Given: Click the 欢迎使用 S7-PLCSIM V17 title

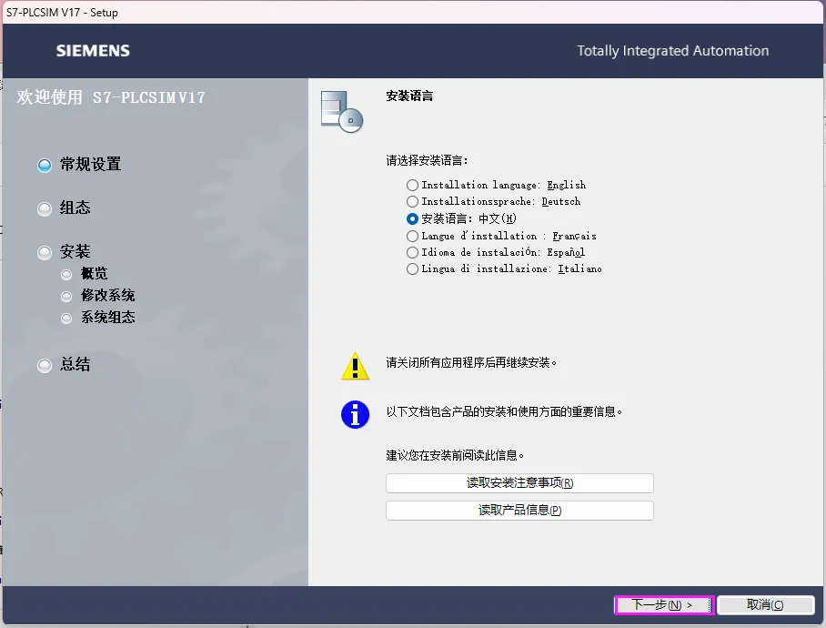Looking at the screenshot, I should (111, 97).
